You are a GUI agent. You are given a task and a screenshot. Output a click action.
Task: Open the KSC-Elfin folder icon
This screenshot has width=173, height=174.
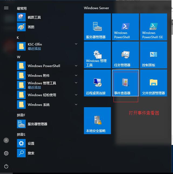(21, 46)
